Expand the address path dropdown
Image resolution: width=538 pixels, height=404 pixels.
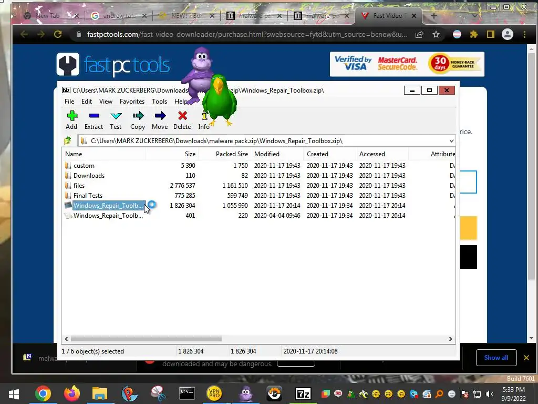pyautogui.click(x=451, y=141)
